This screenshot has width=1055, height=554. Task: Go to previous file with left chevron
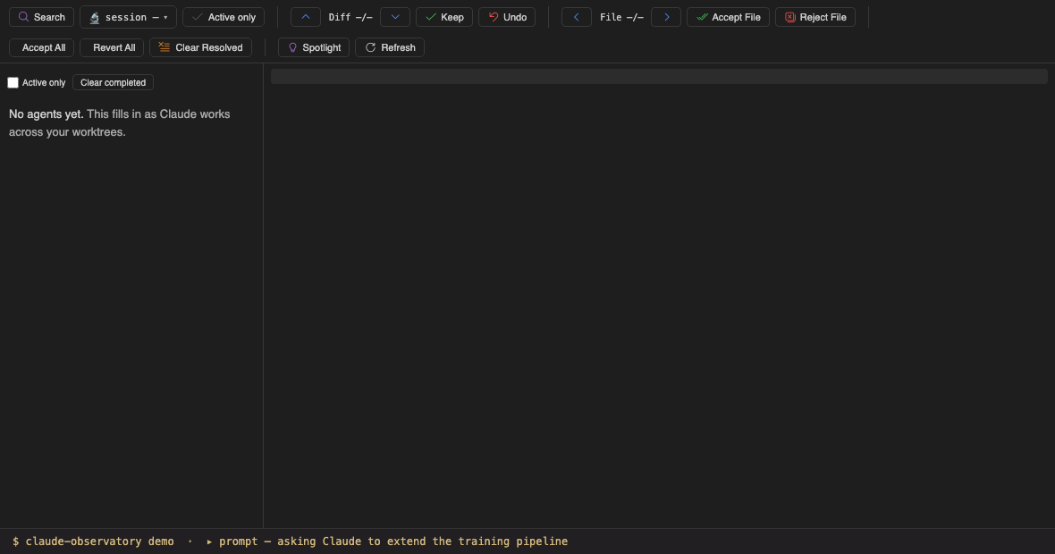pyautogui.click(x=577, y=17)
